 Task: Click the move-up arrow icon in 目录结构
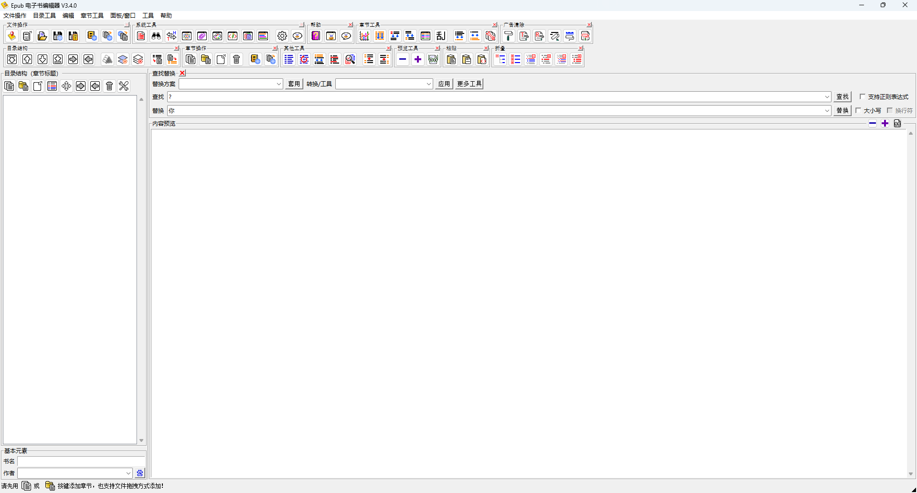(x=27, y=59)
